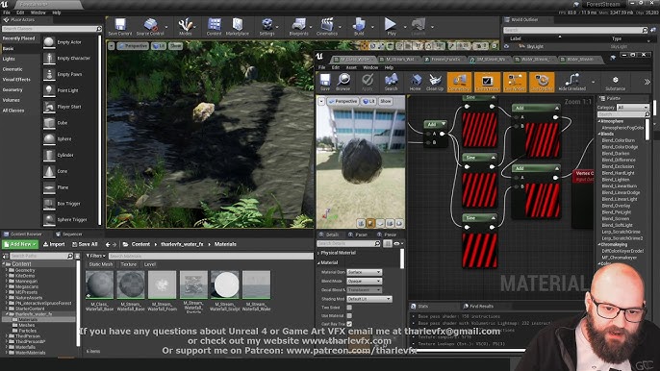Select Empty Actor in Place Actors
This screenshot has width=660, height=371.
point(70,42)
